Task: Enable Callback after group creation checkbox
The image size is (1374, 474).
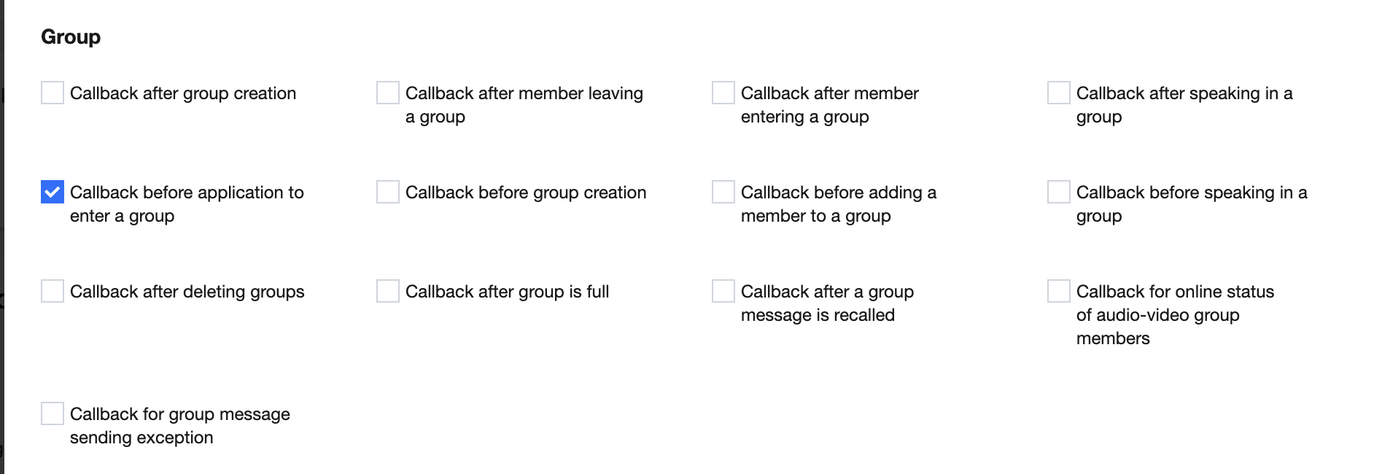Action: pos(53,93)
